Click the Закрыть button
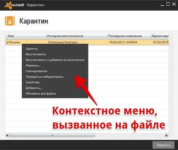The height and width of the screenshot is (150, 178). [x=163, y=145]
